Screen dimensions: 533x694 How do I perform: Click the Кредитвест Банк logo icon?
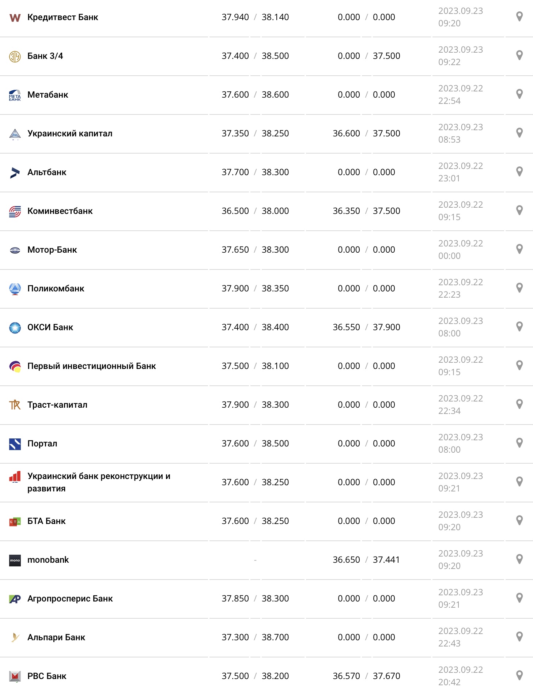click(15, 17)
